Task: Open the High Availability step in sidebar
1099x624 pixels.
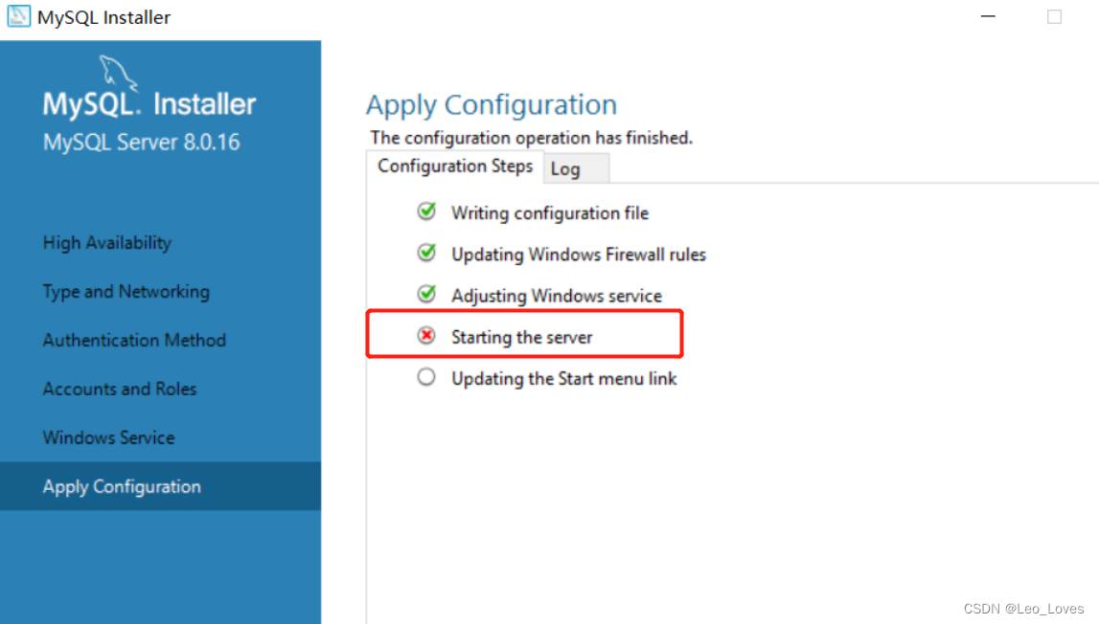Action: click(106, 242)
